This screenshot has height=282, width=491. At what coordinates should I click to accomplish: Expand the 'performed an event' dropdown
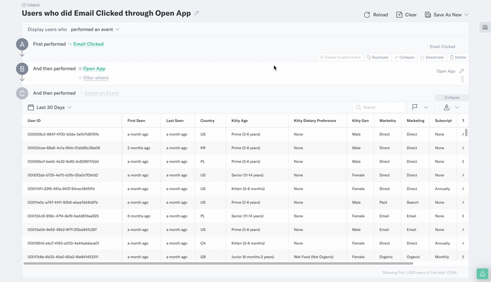pyautogui.click(x=95, y=29)
